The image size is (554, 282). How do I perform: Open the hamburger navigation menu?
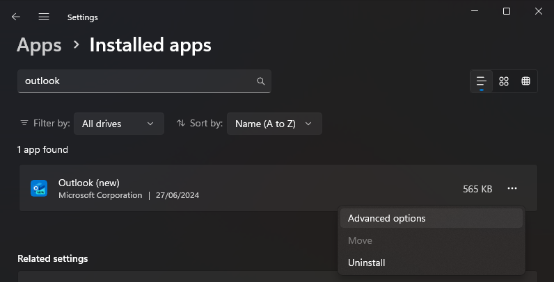[44, 17]
